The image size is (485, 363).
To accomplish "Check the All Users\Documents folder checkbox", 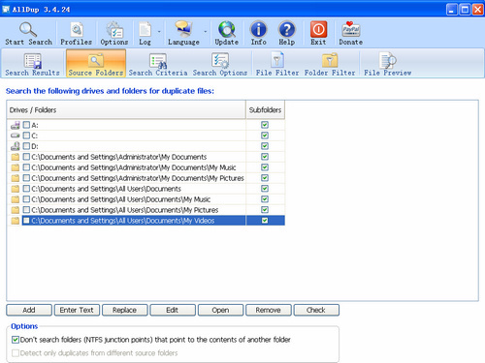I will [26, 189].
